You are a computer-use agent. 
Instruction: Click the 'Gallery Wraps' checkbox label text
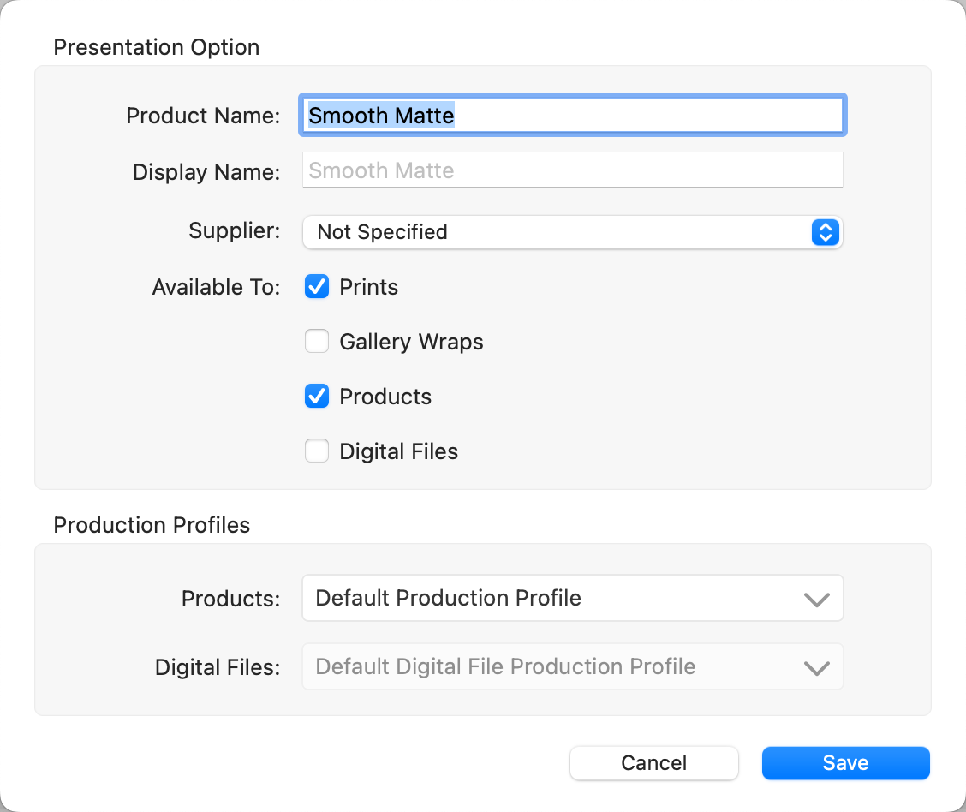(x=411, y=343)
